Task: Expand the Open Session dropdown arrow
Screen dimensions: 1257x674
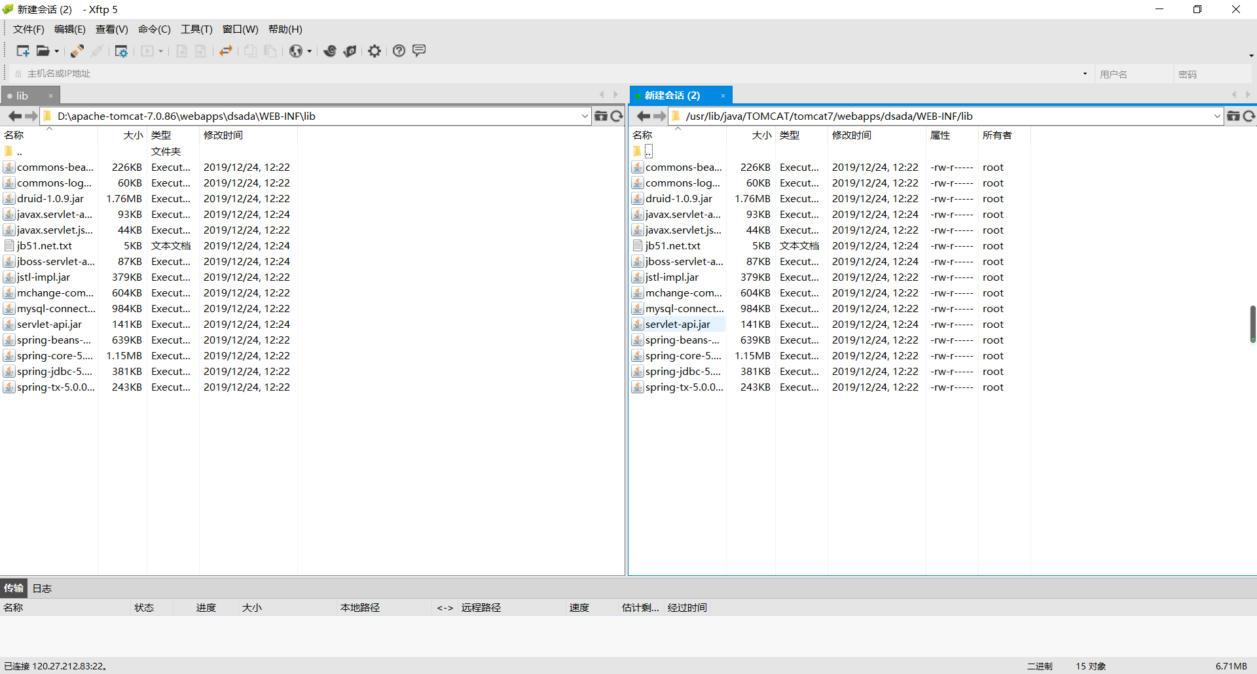Action: (x=57, y=51)
